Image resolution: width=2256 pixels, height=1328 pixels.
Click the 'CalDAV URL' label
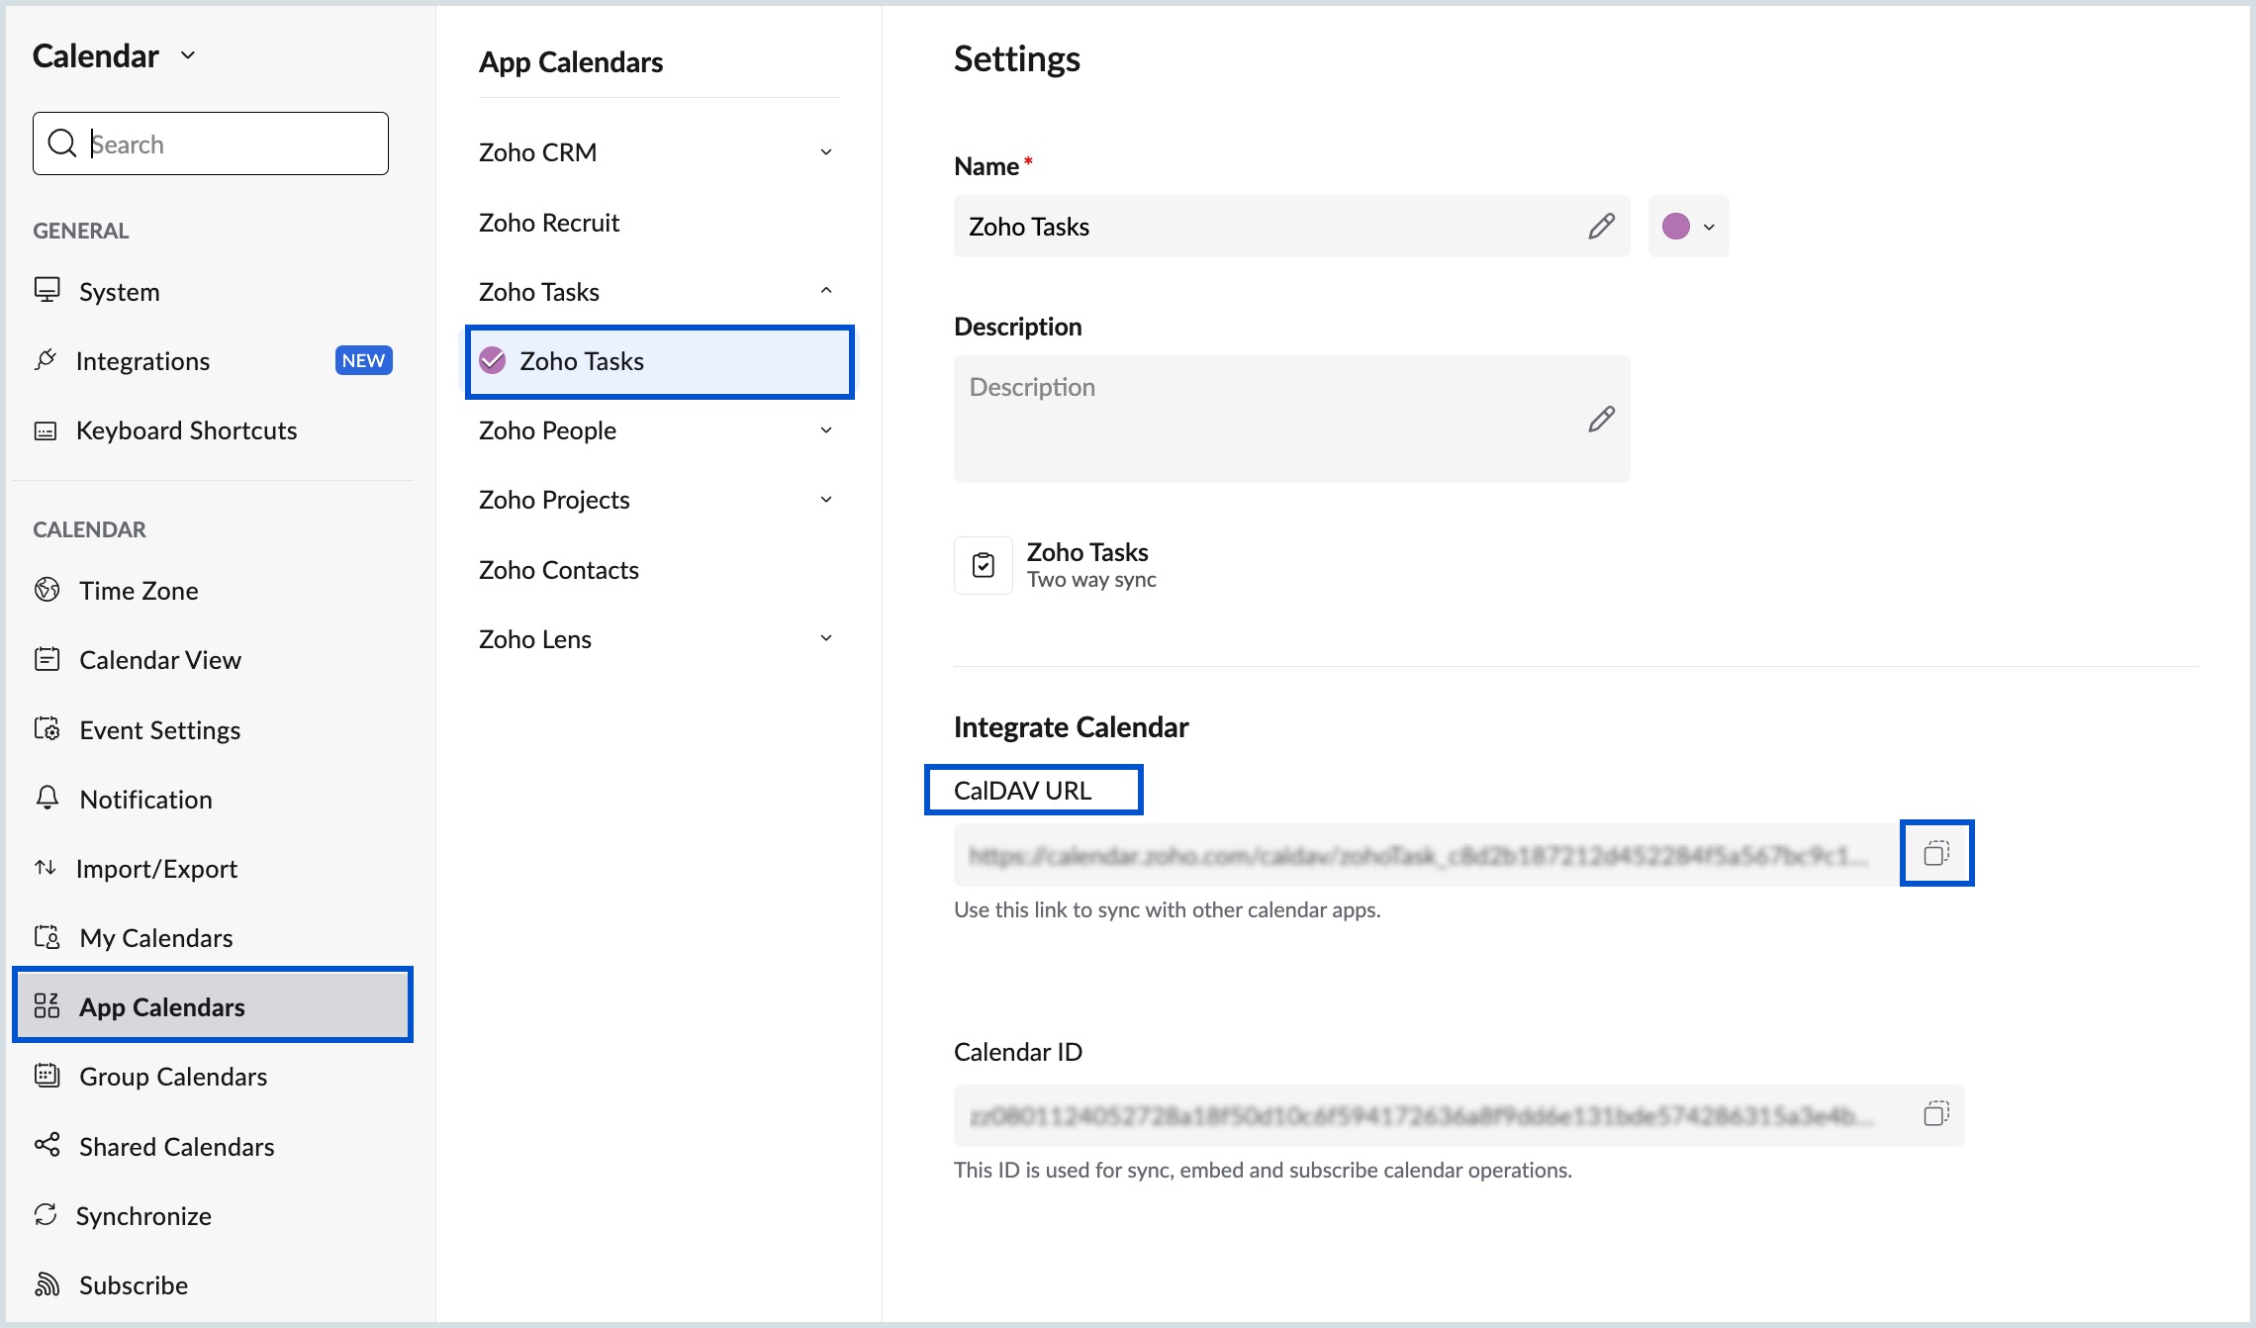pyautogui.click(x=1022, y=791)
